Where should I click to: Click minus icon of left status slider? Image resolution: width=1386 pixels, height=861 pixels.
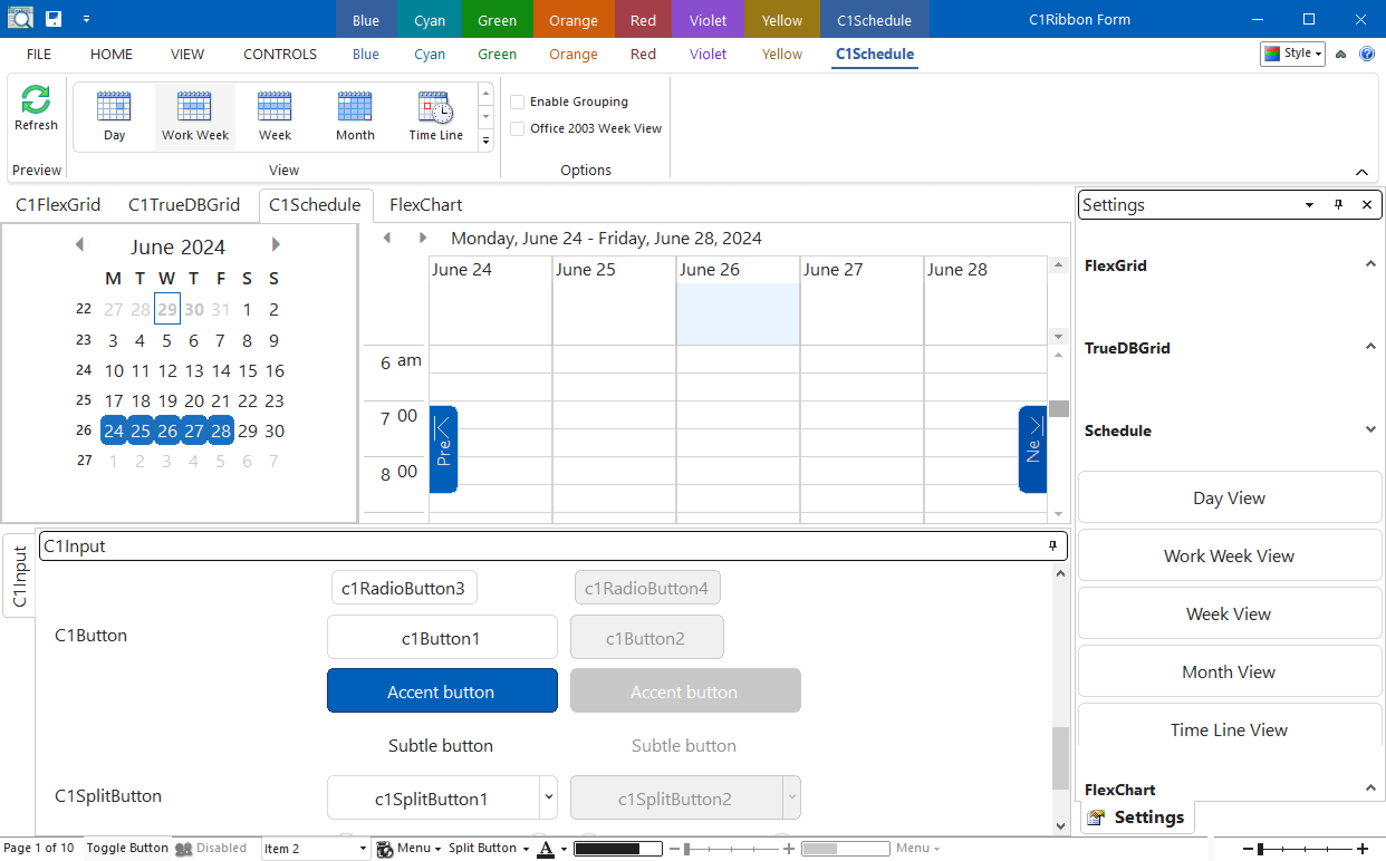click(674, 849)
